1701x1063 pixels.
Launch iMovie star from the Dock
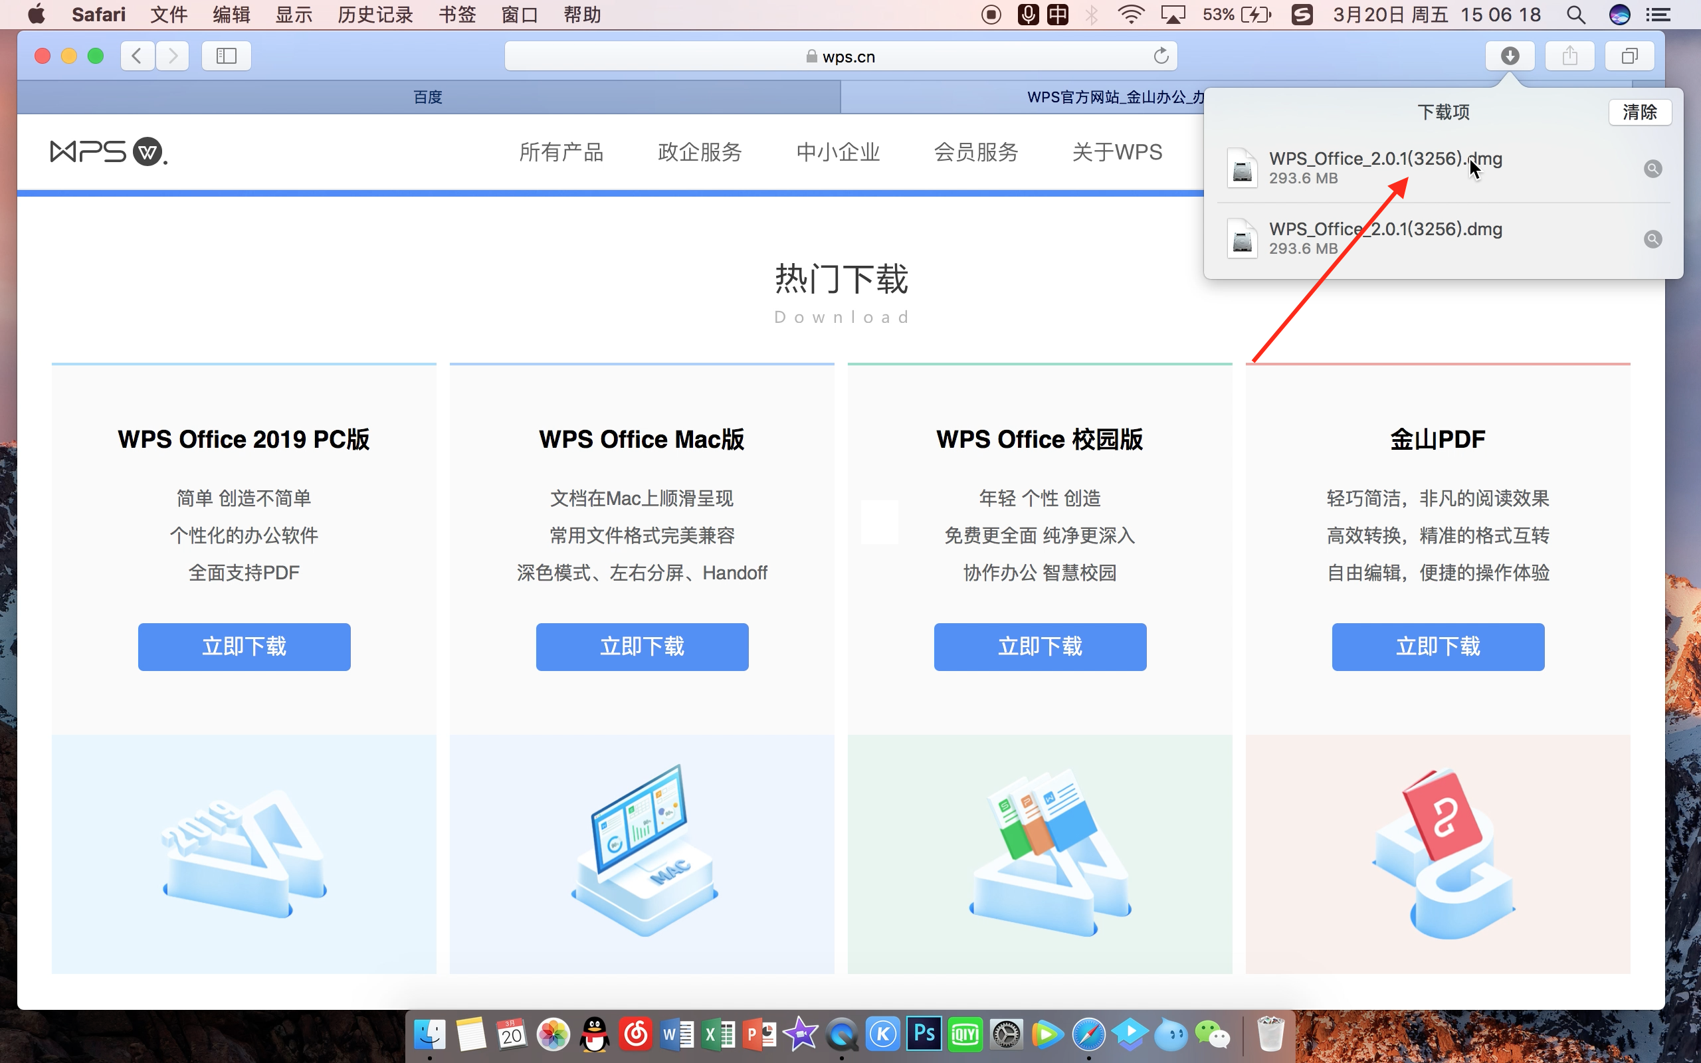coord(801,1035)
